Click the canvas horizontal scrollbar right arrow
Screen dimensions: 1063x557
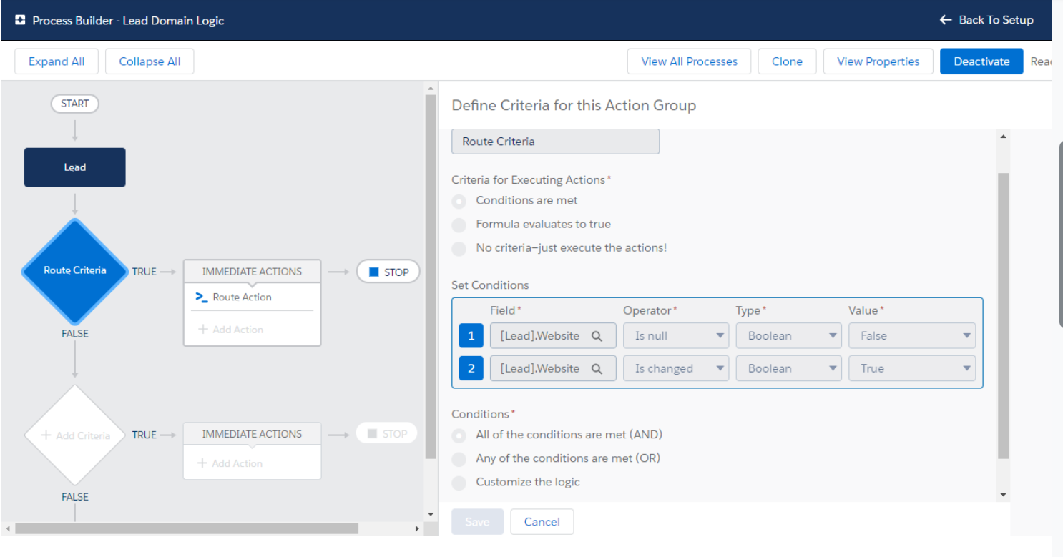417,529
